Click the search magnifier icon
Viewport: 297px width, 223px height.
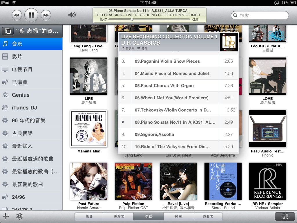point(235,15)
